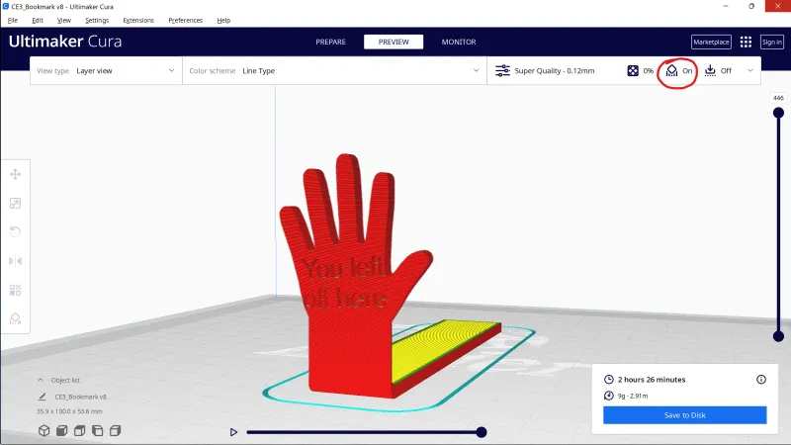The image size is (791, 445).
Task: Switch to the PREVIEW stage
Action: pos(394,42)
